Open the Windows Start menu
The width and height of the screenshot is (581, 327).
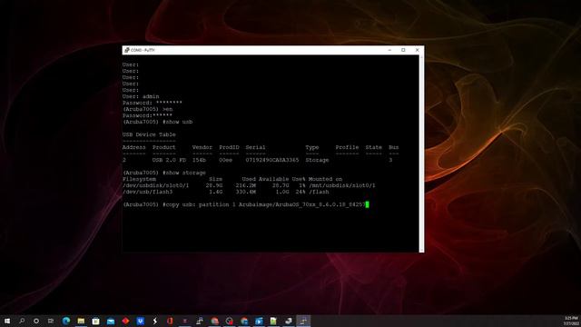coord(7,321)
